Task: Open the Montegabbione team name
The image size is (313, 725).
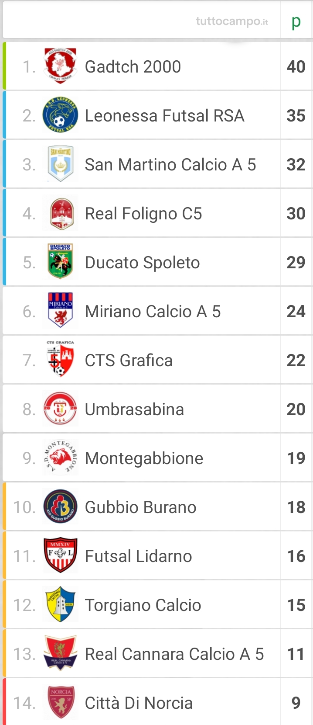Action: (x=144, y=458)
